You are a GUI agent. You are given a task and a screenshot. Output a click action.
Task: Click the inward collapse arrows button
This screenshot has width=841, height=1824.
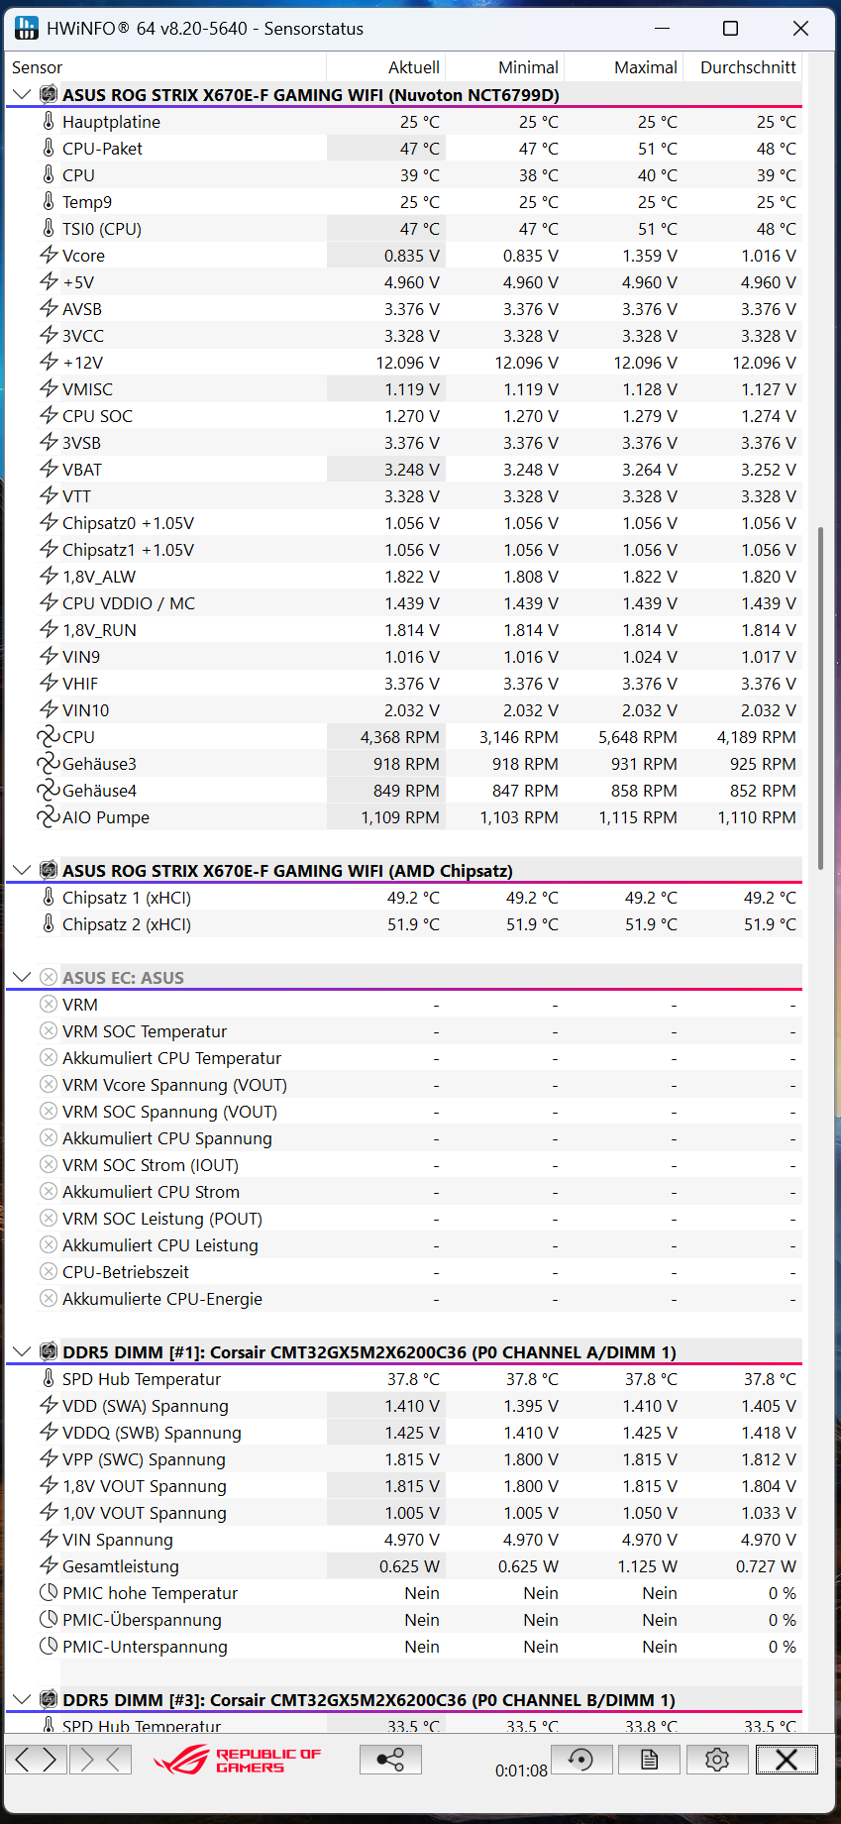[x=100, y=1760]
